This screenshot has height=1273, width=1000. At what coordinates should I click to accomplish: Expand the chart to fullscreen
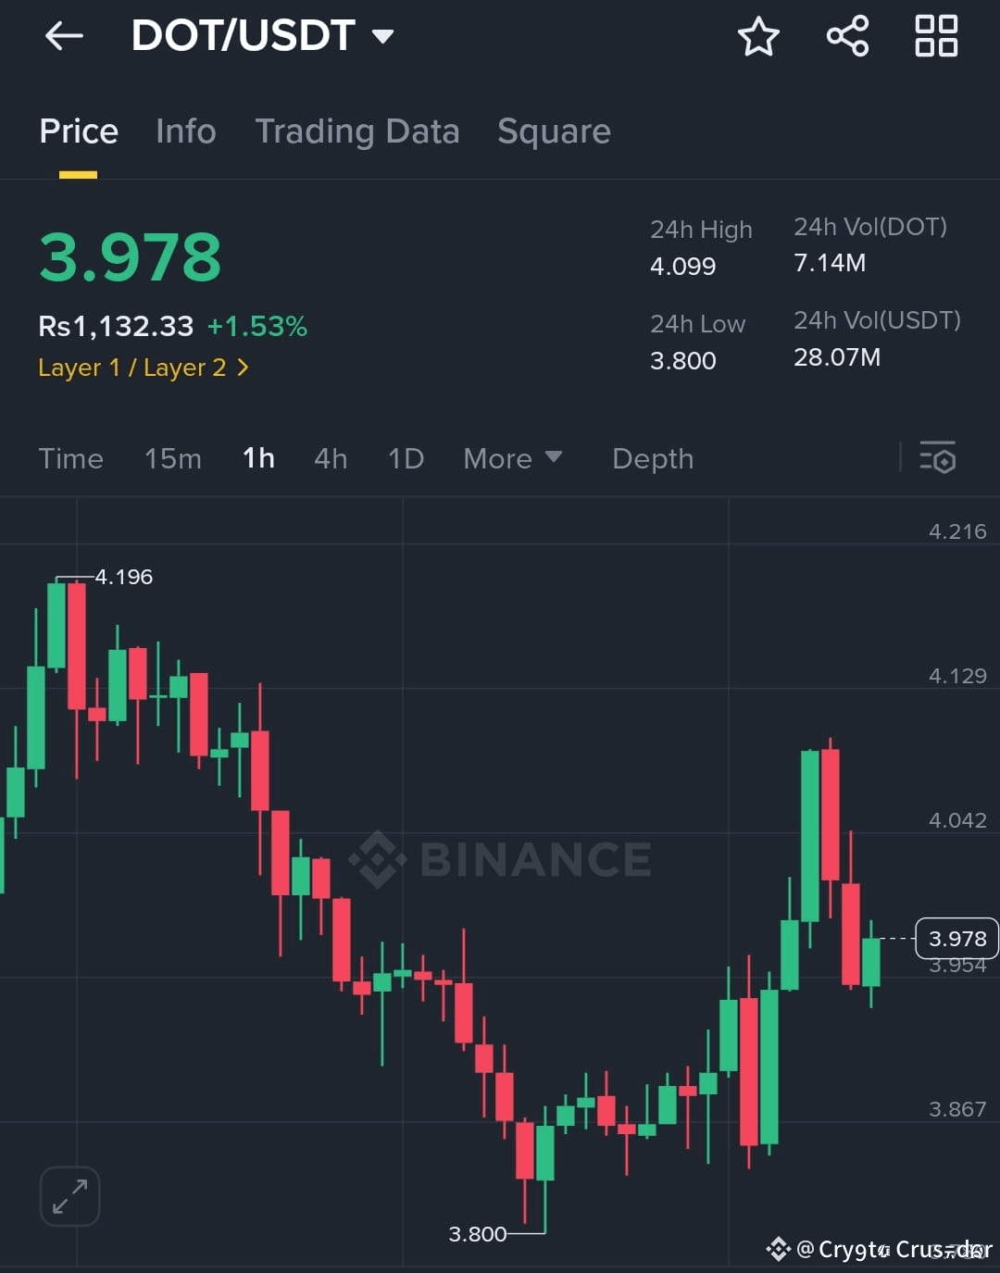point(69,1195)
